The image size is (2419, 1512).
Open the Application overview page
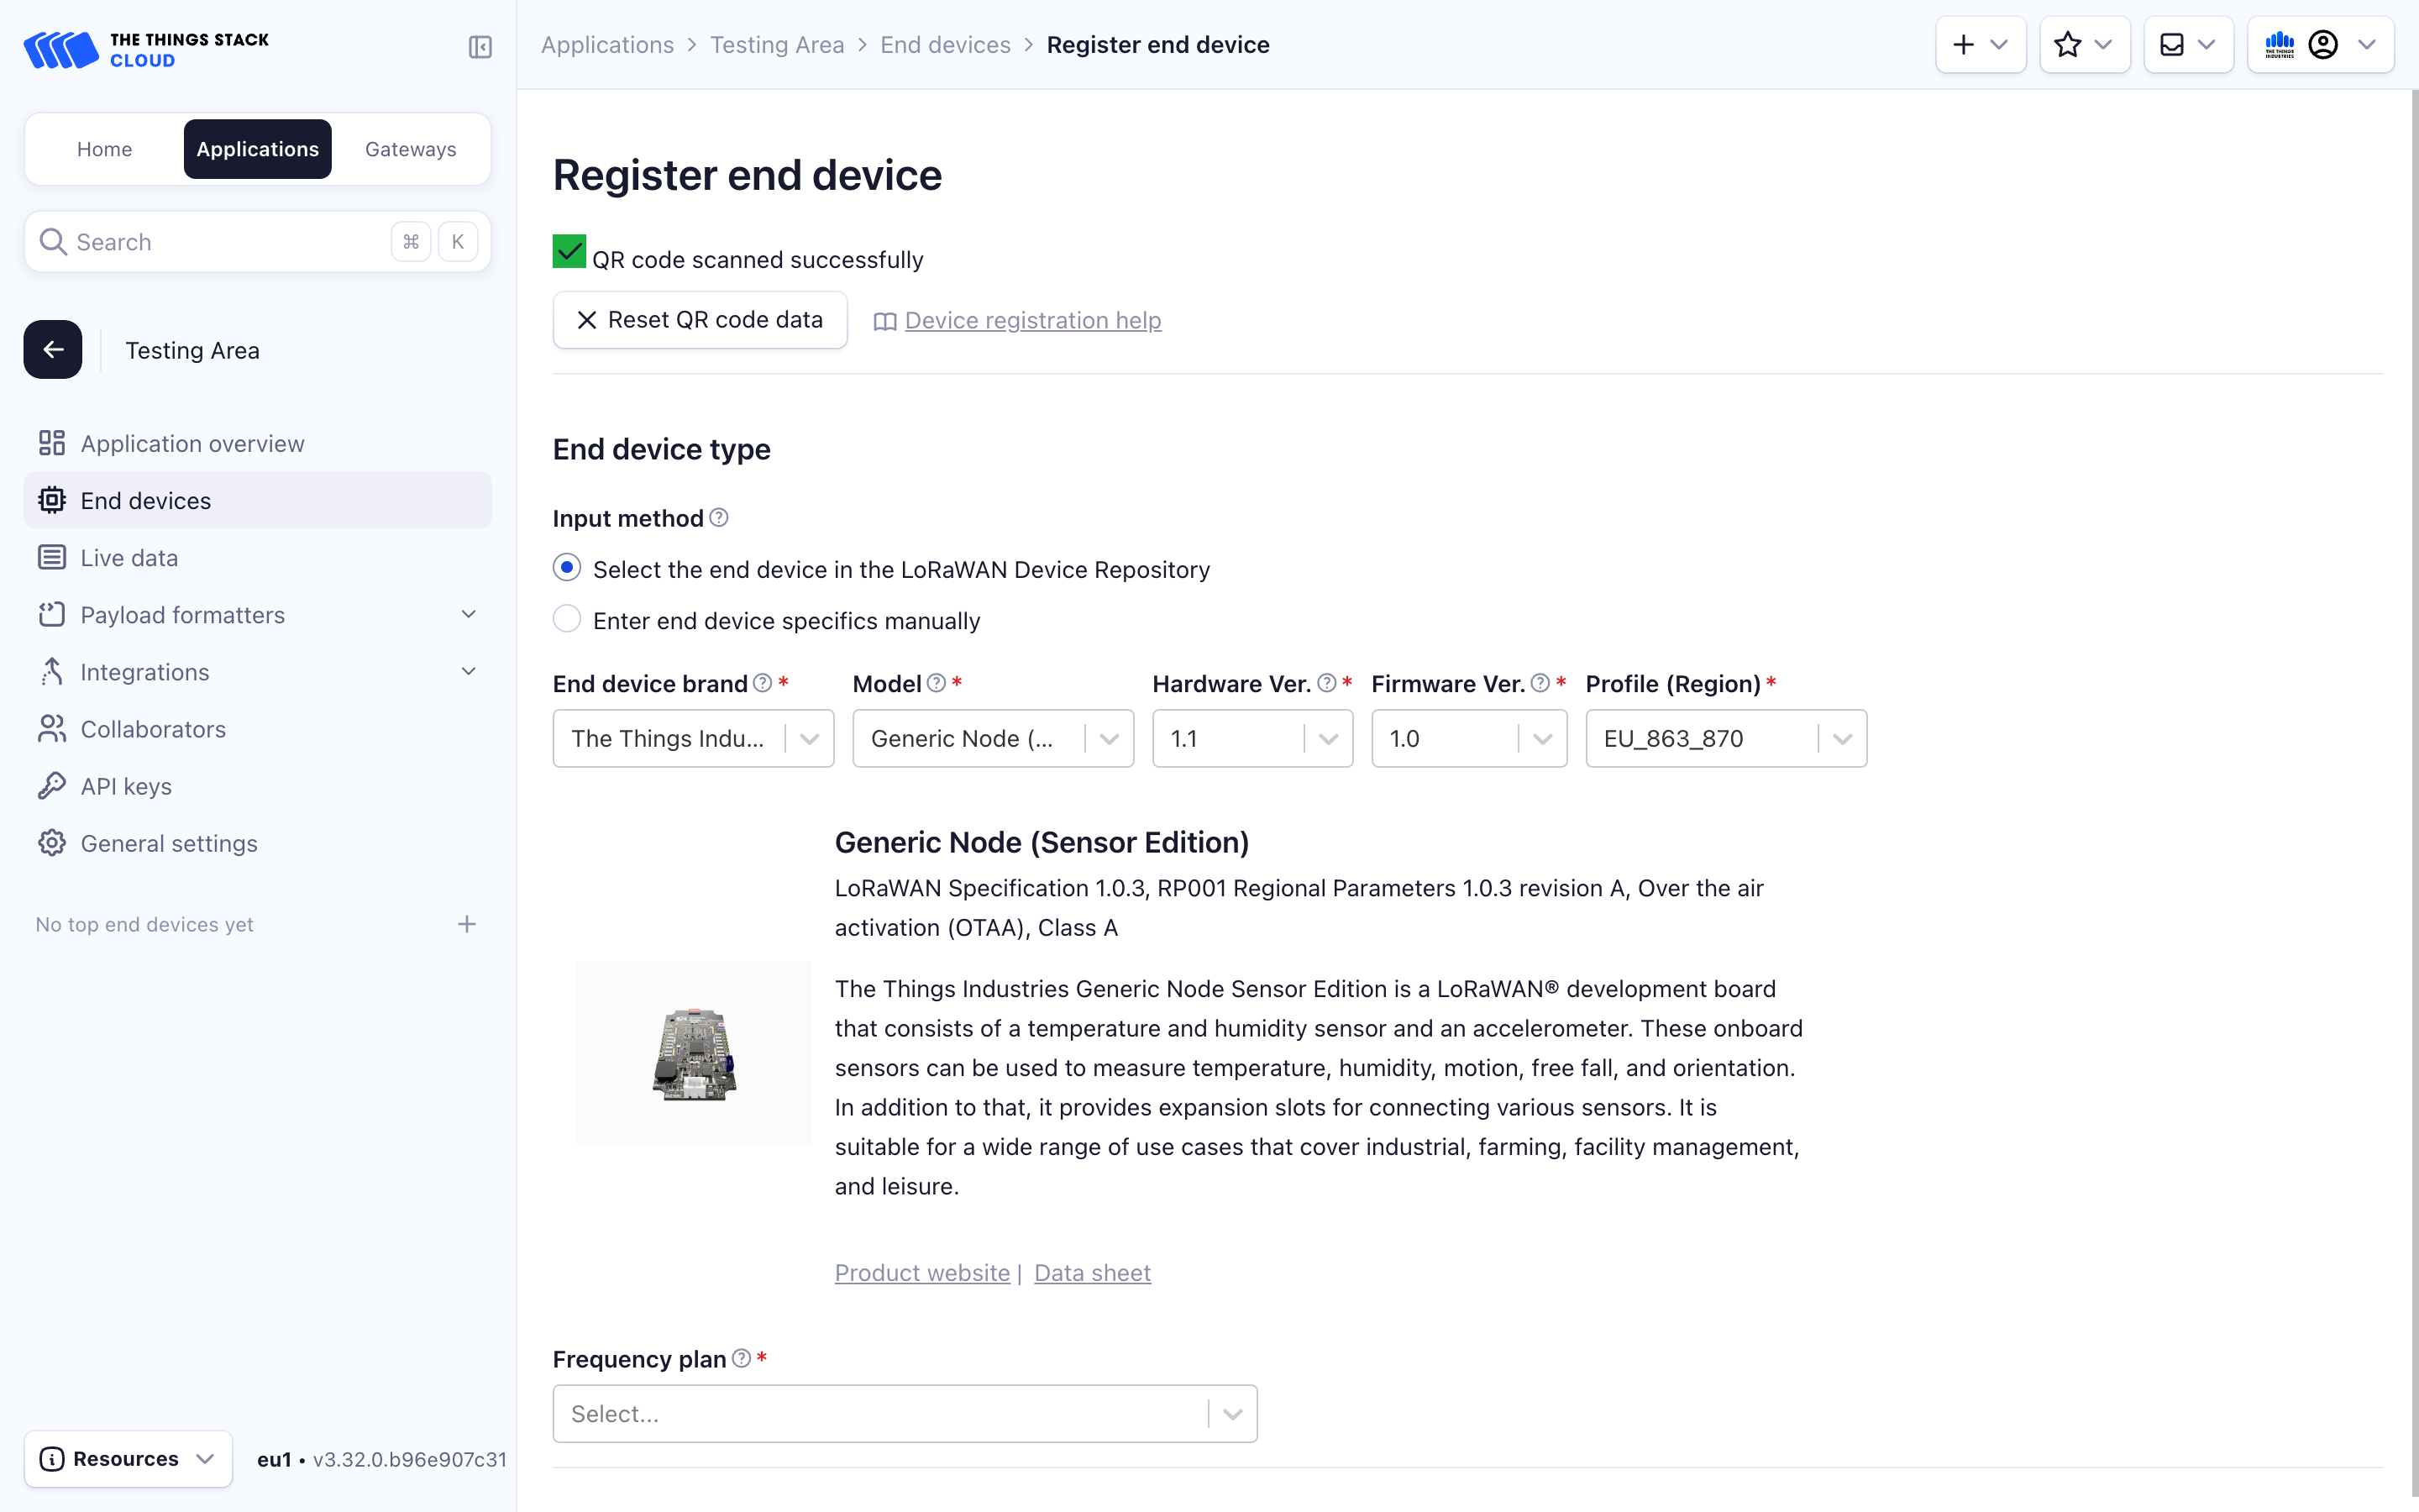pos(192,443)
